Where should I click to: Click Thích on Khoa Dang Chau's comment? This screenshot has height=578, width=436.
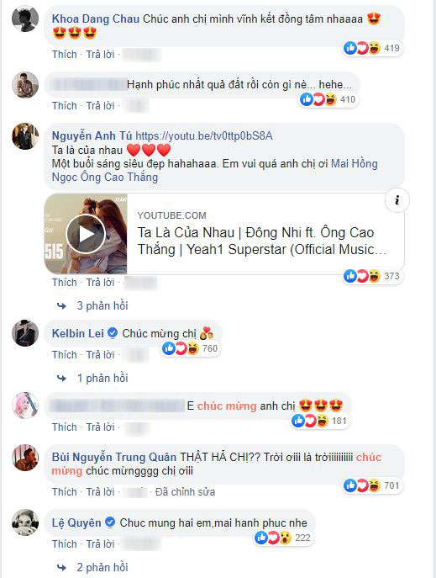point(65,54)
